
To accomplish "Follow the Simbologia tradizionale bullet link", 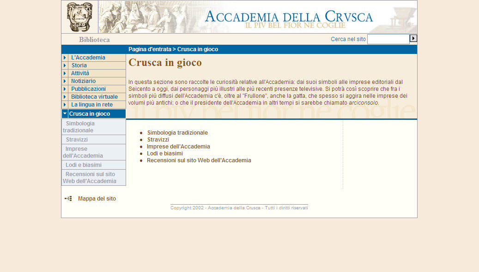I will point(177,133).
